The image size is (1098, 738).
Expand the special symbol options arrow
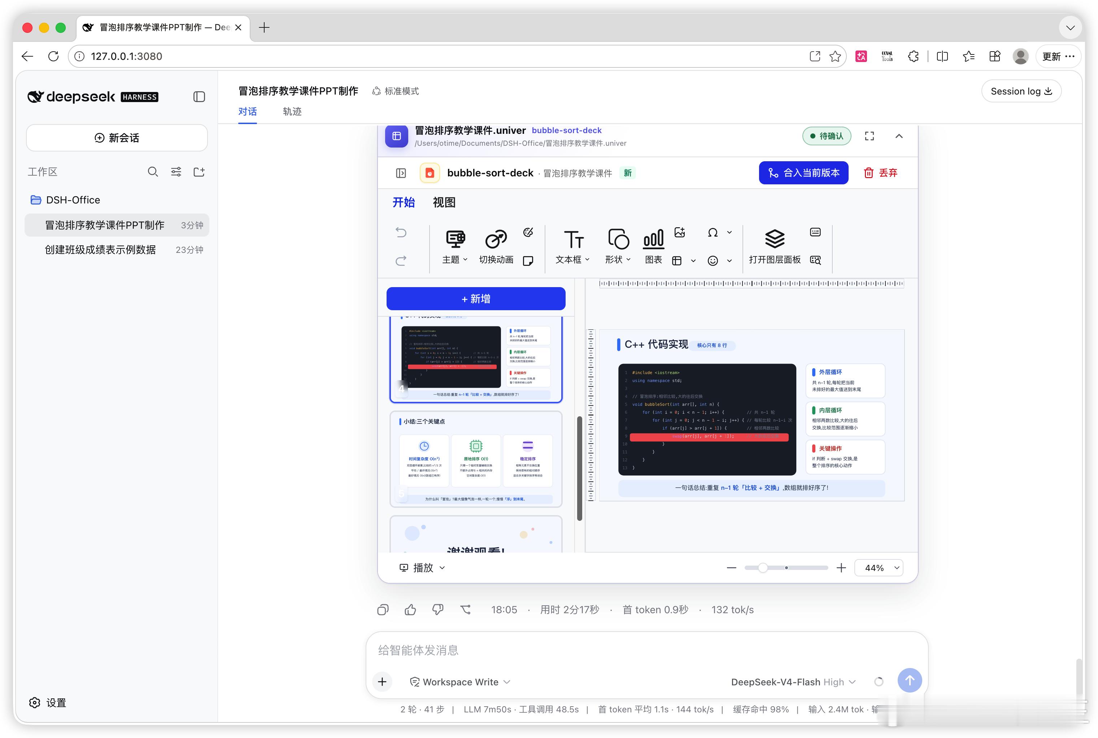(x=729, y=232)
